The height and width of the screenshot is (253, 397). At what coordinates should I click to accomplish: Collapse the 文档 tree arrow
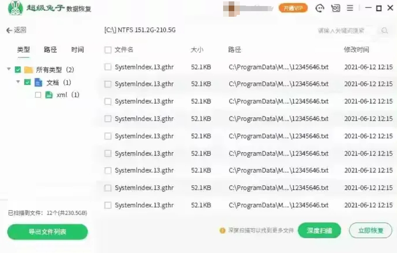(x=18, y=82)
